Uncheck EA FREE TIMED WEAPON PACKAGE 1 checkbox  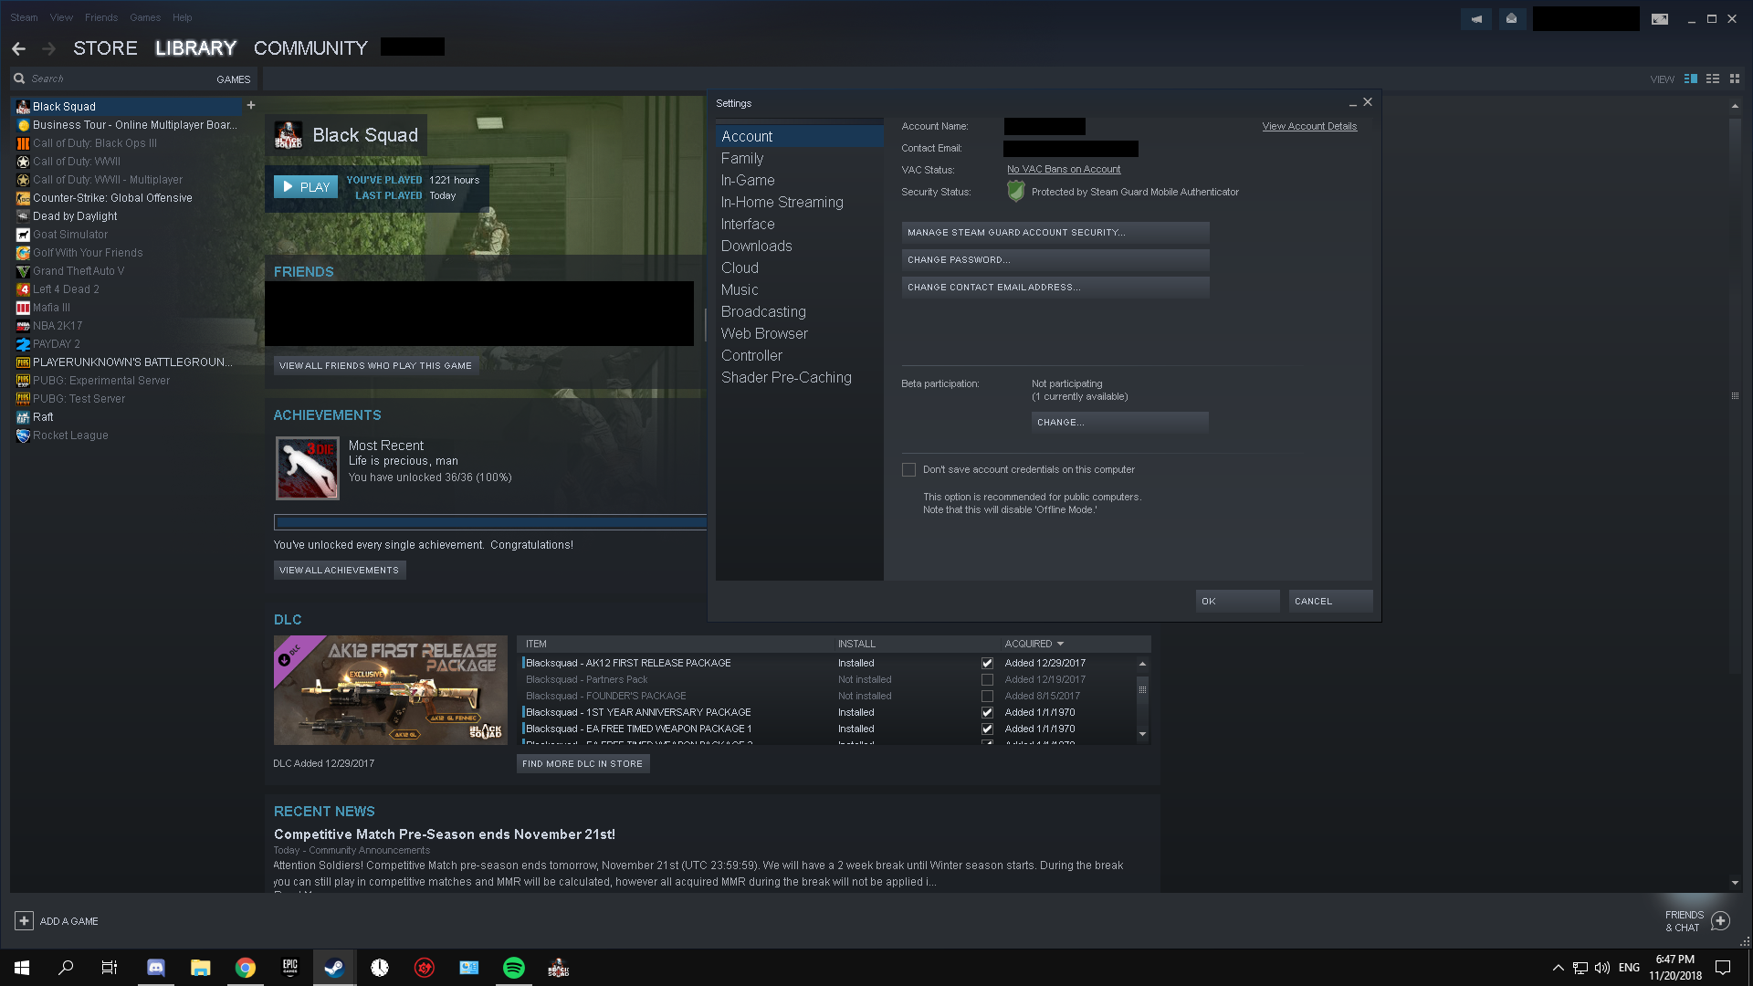tap(987, 729)
